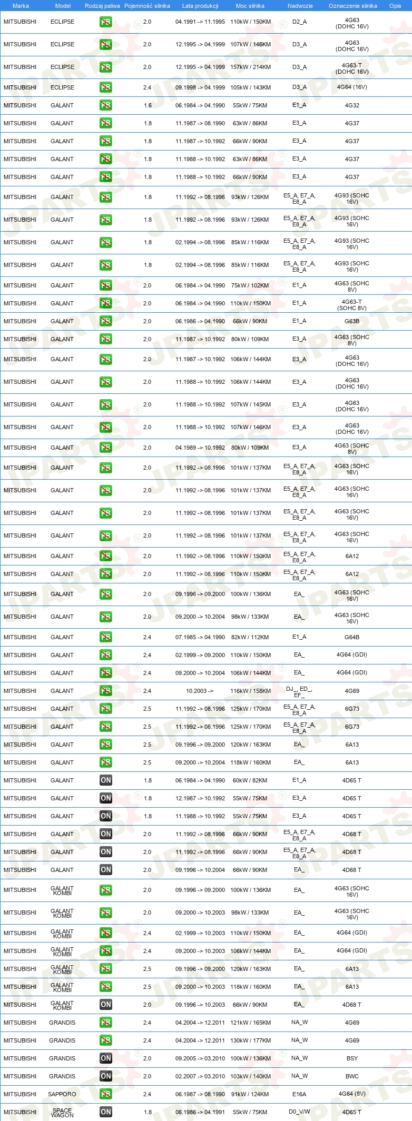
Task: Click the PB icon in the GALANT G63B row
Action: 105,321
